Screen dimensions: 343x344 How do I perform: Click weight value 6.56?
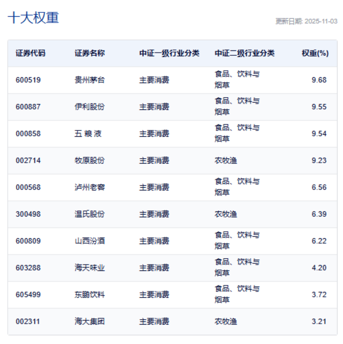click(319, 187)
